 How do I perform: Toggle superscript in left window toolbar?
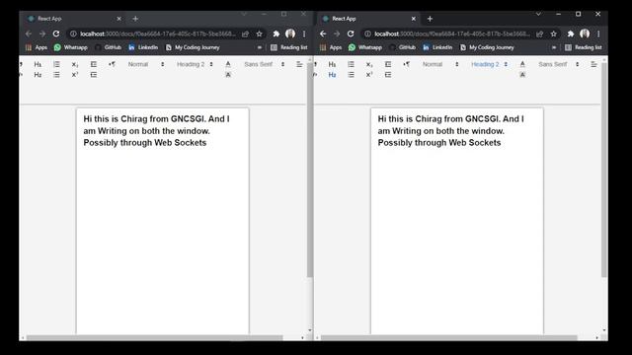[x=75, y=75]
